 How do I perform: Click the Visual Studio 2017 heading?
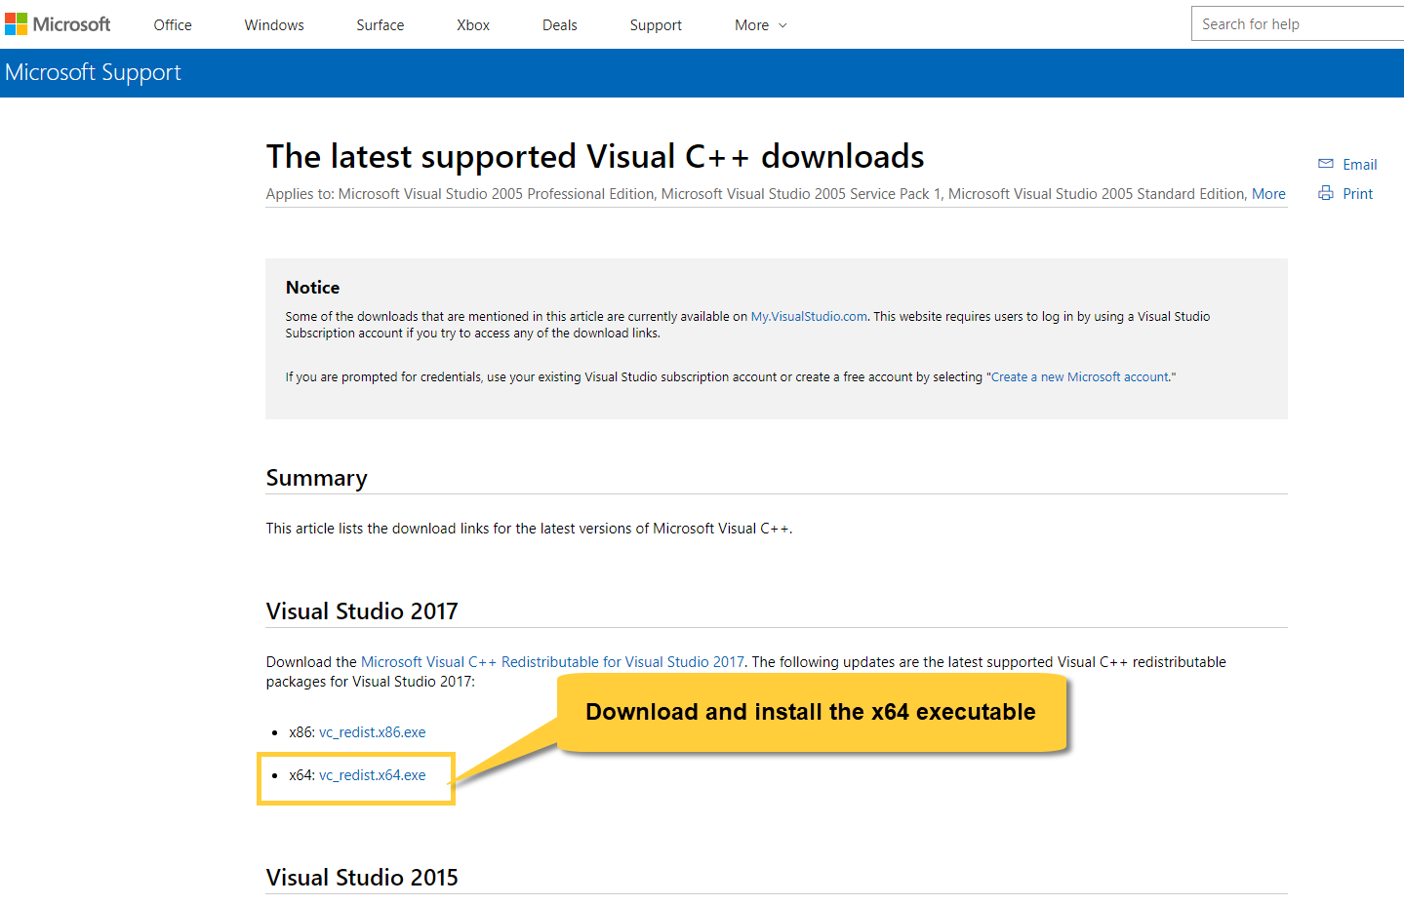click(362, 611)
